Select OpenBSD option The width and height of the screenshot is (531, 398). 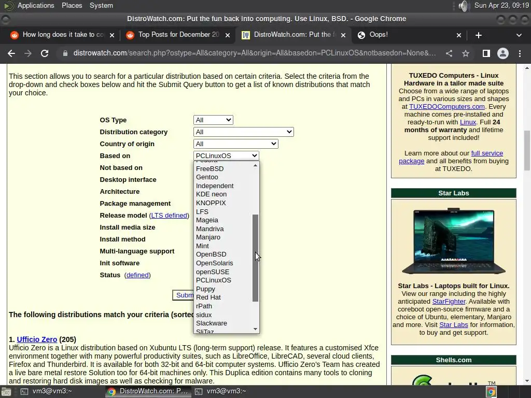point(223,254)
